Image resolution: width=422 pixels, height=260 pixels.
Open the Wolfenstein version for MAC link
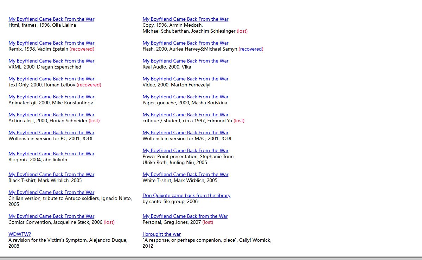[185, 132]
